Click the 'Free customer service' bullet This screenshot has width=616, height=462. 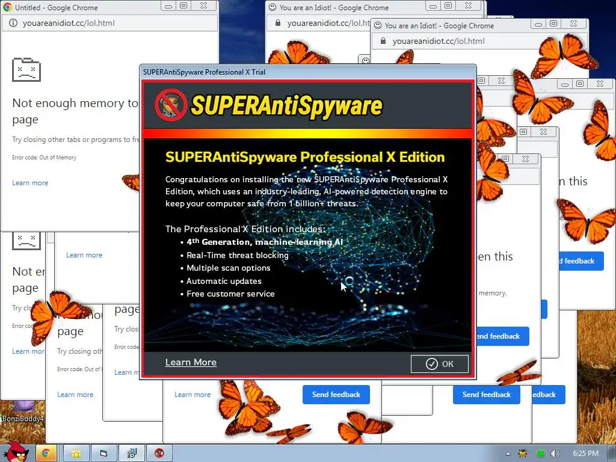pyautogui.click(x=230, y=294)
